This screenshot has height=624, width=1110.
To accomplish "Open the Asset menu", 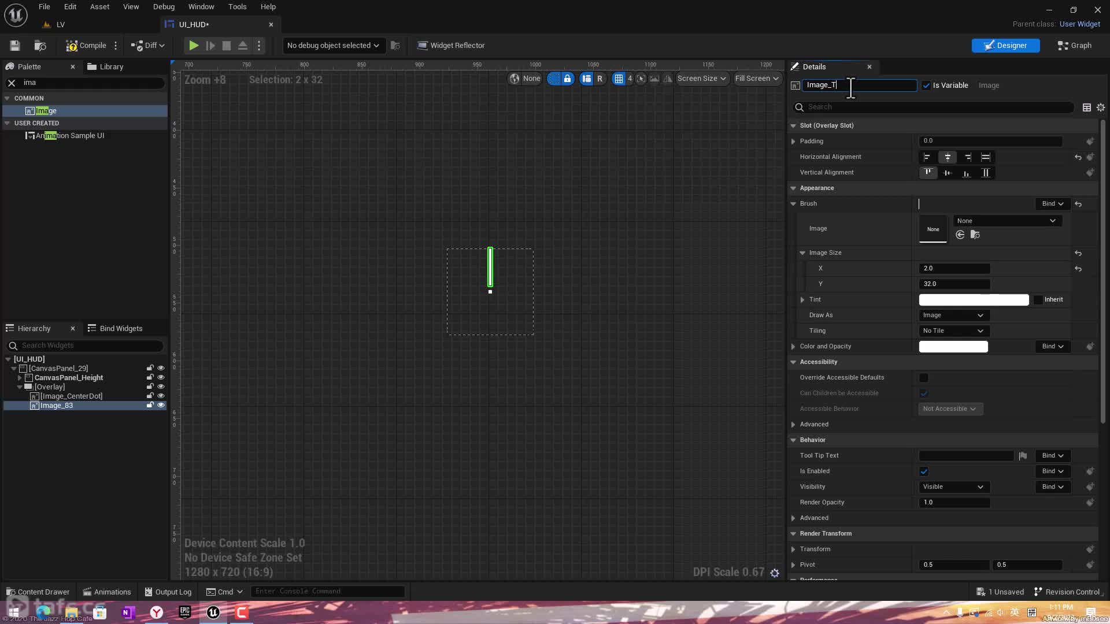I will tap(99, 7).
